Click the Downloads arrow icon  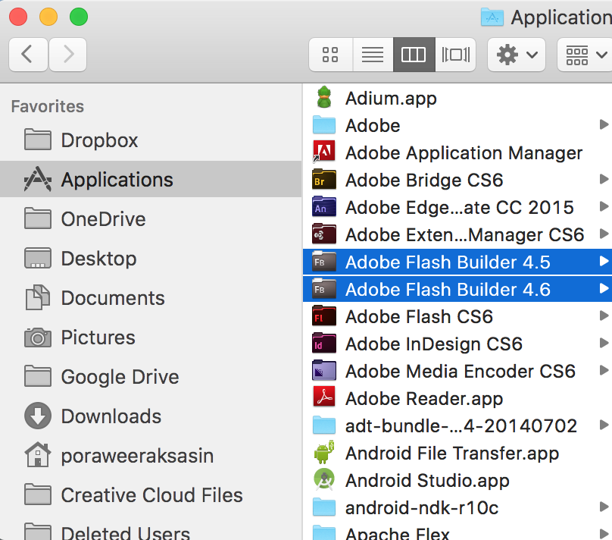37,416
